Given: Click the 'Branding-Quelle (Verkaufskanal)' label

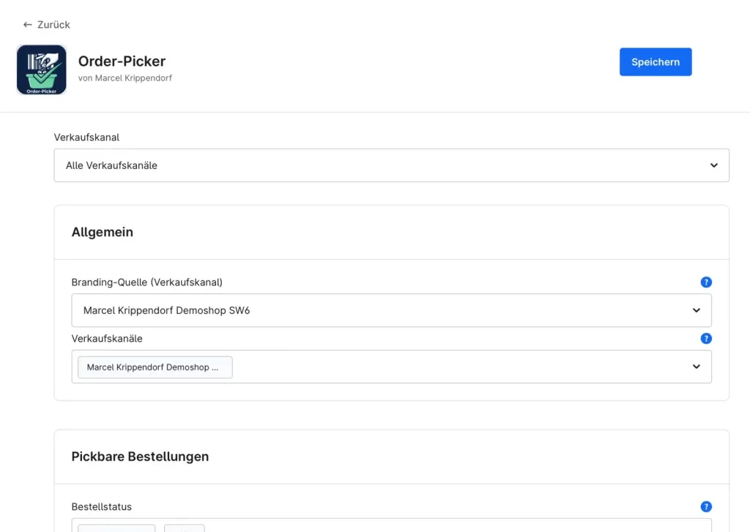Looking at the screenshot, I should pos(146,282).
